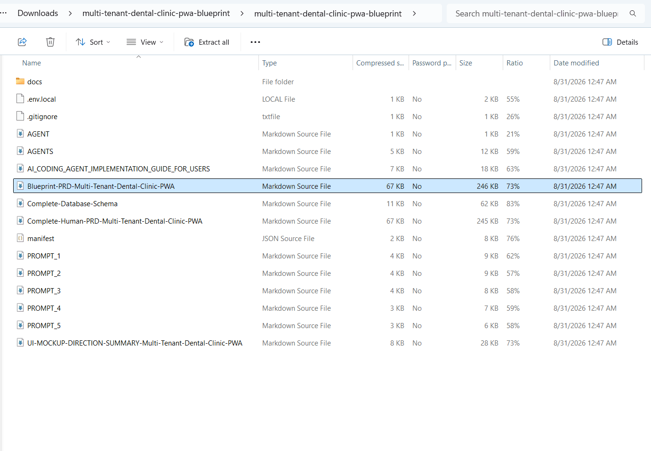Expand chevron after Downloads breadcrumb
The image size is (651, 451).
[70, 13]
